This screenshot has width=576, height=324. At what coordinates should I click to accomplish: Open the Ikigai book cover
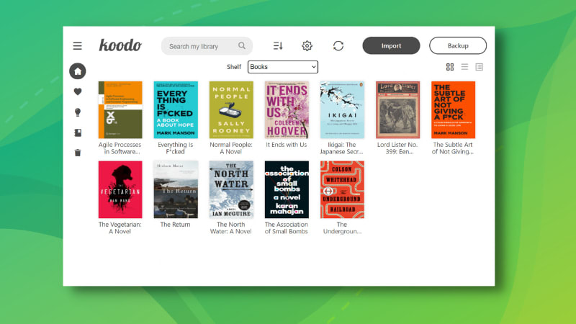click(342, 109)
